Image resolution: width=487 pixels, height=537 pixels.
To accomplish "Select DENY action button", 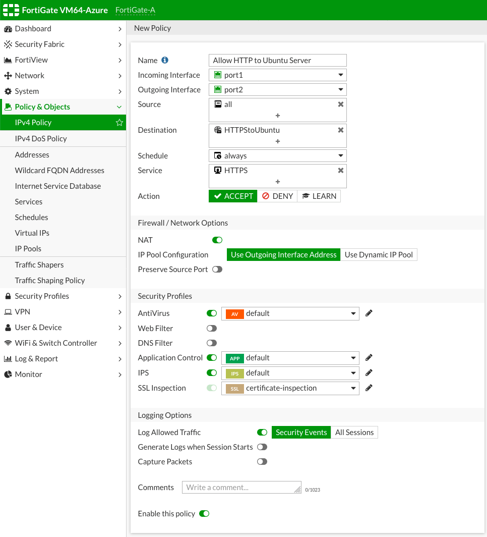I will coord(277,196).
